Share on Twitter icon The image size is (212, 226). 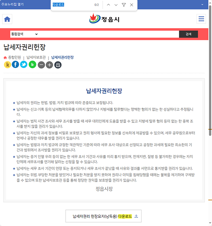24,64
